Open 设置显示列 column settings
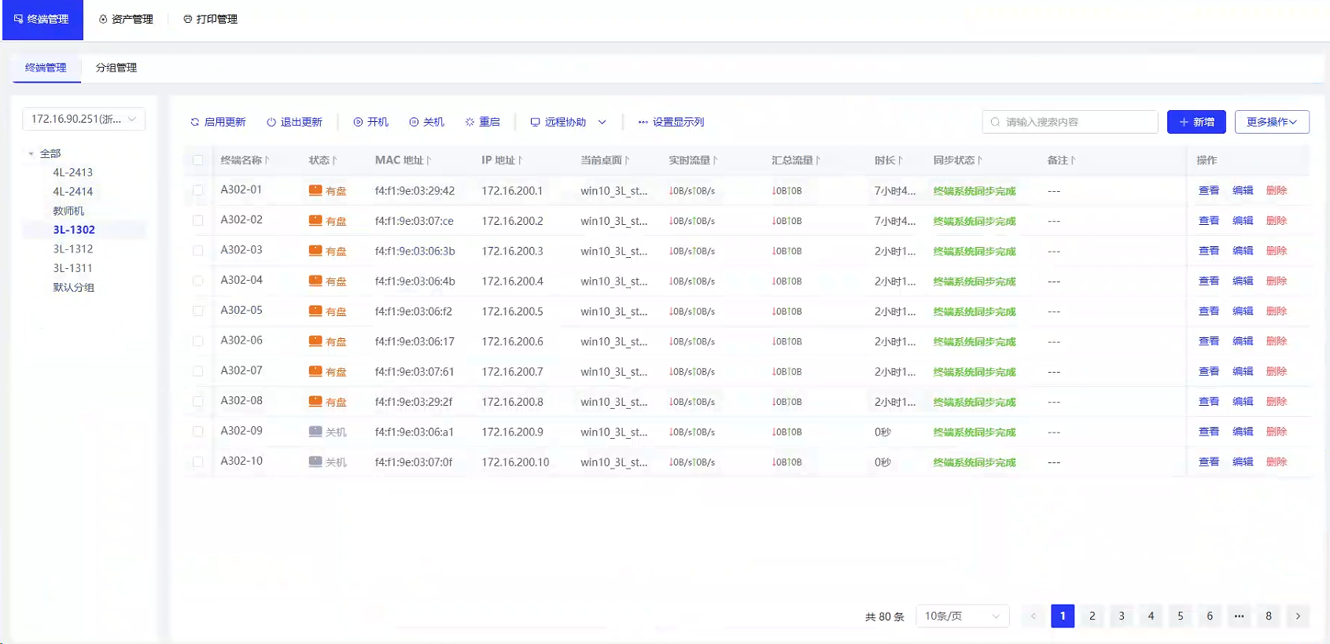The image size is (1330, 644). [x=670, y=122]
